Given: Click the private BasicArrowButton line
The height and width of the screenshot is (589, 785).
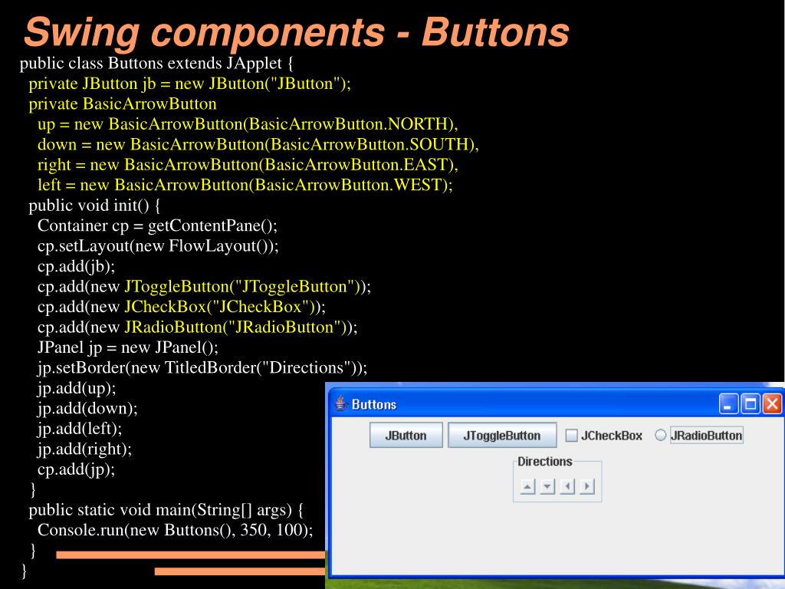Looking at the screenshot, I should pos(123,104).
